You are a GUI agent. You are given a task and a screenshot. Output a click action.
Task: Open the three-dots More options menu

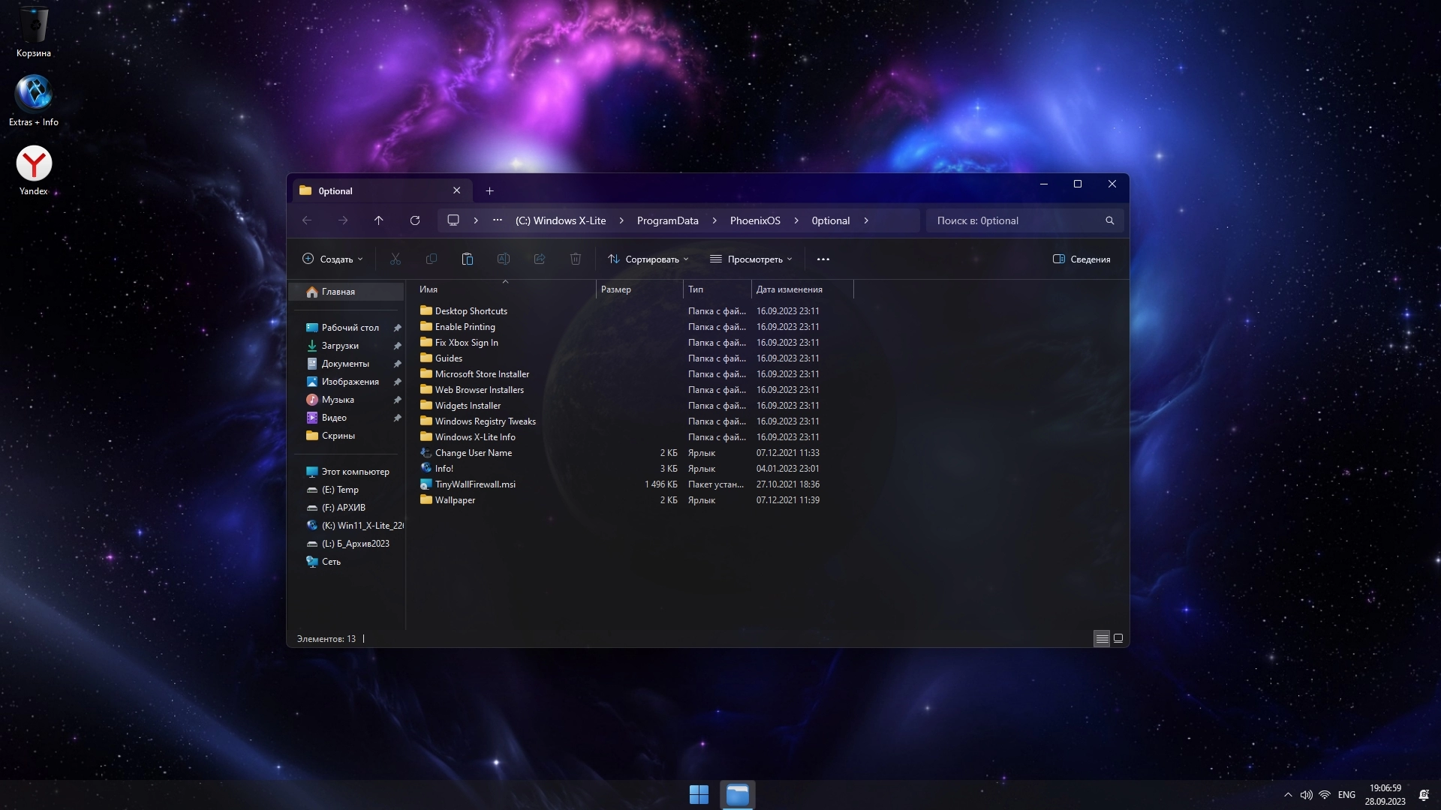point(823,259)
